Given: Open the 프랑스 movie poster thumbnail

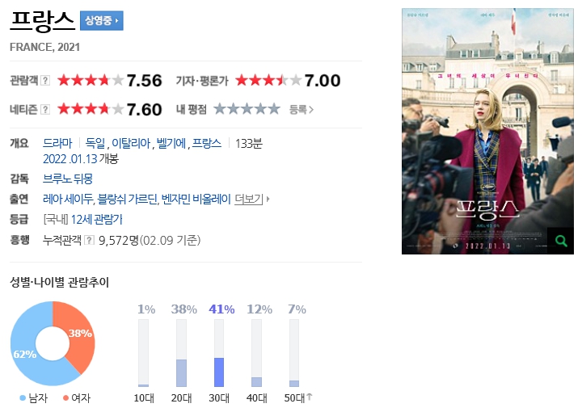Looking at the screenshot, I should [487, 131].
